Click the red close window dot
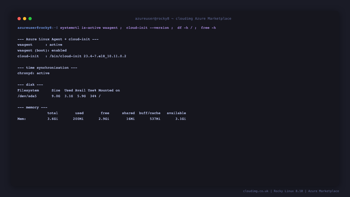This screenshot has height=197, width=350. 19,19
